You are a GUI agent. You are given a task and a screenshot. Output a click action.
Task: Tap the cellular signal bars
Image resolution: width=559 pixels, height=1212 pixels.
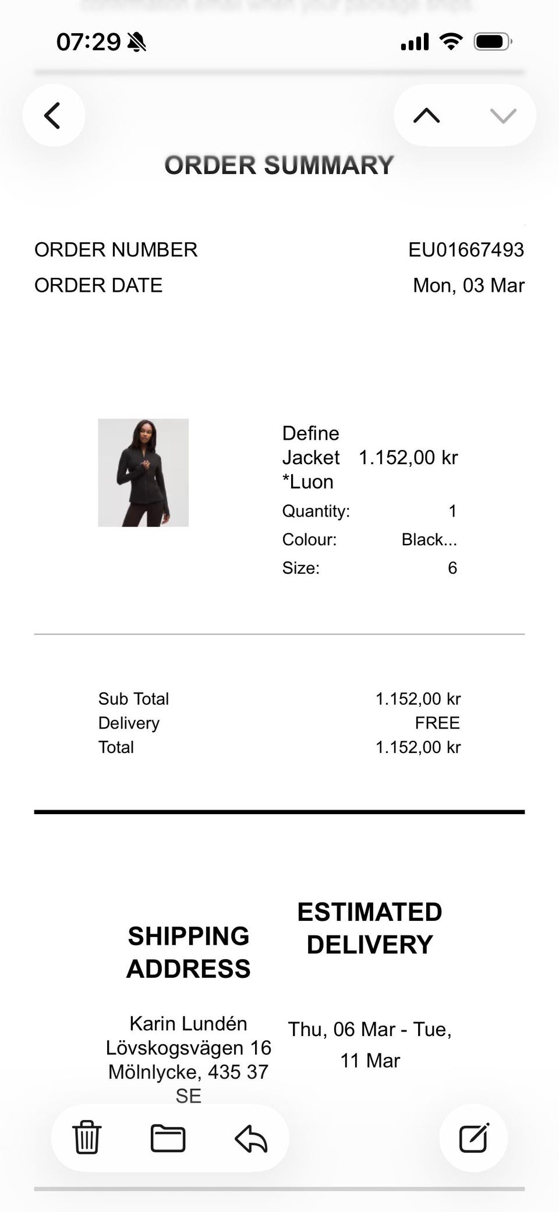tap(415, 42)
